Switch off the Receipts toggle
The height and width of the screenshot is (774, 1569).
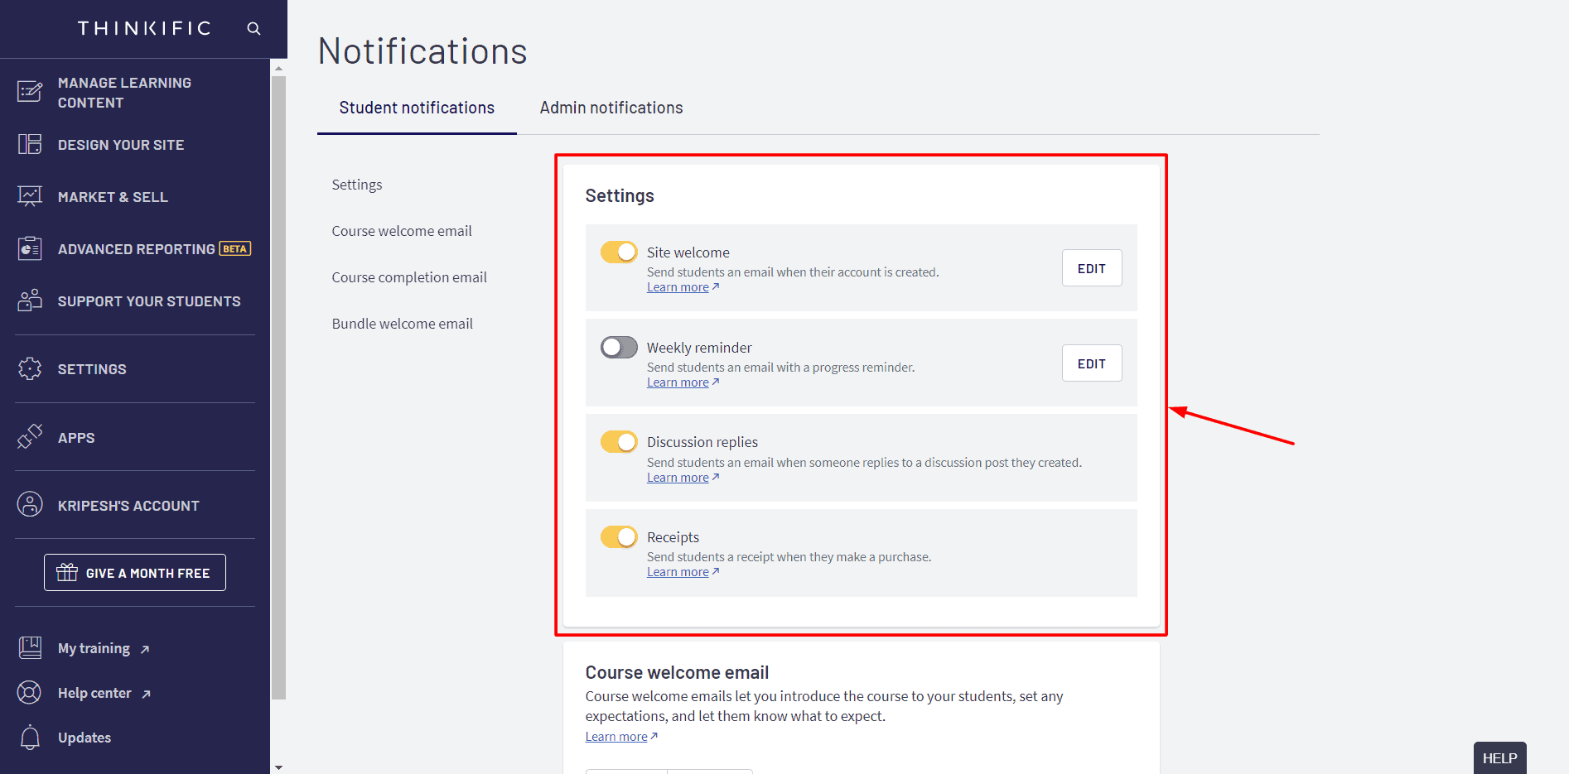(x=619, y=536)
